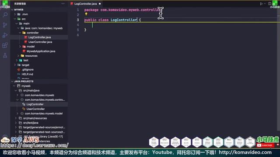280x157 pixels.
Task: Open the http://komavideo.com link
Action: tap(245, 153)
